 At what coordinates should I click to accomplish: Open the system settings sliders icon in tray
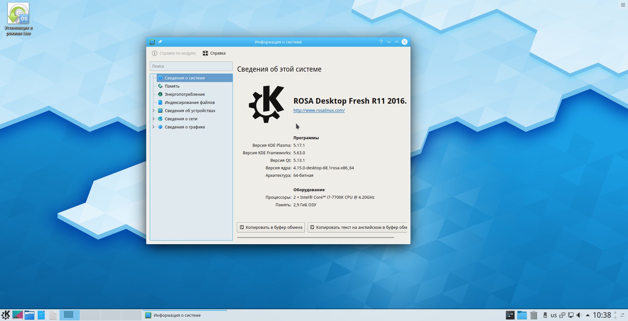[510, 315]
